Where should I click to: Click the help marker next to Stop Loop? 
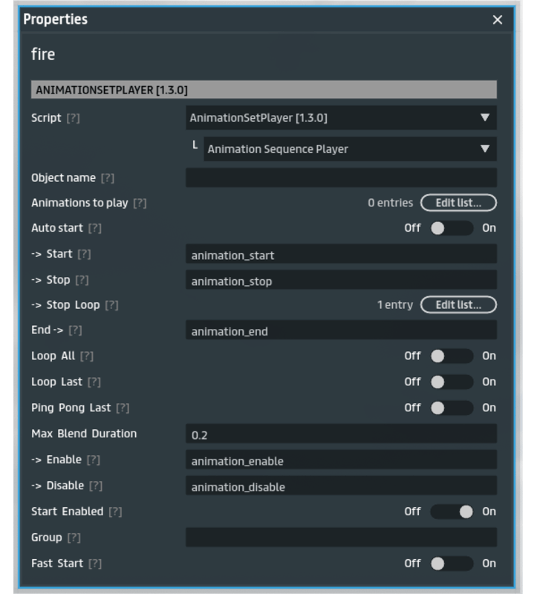[x=111, y=305]
